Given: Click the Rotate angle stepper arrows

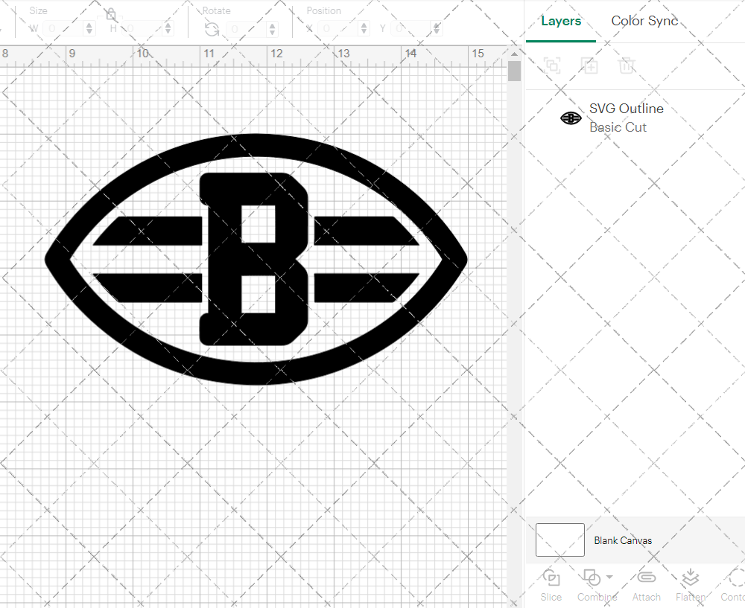Looking at the screenshot, I should tap(273, 29).
